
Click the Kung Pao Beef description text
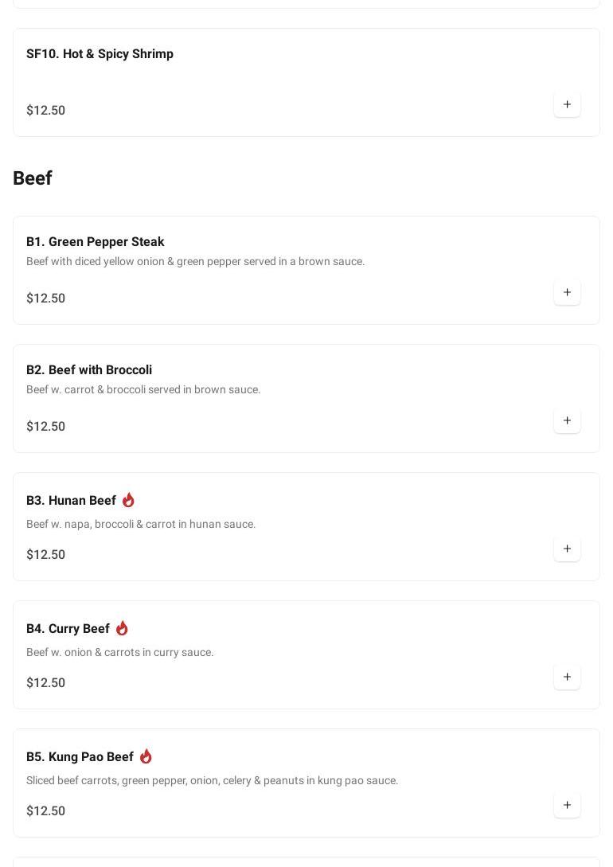212,781
